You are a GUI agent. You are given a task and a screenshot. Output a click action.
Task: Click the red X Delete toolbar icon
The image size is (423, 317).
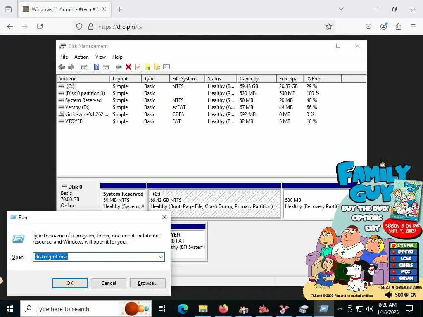(128, 67)
